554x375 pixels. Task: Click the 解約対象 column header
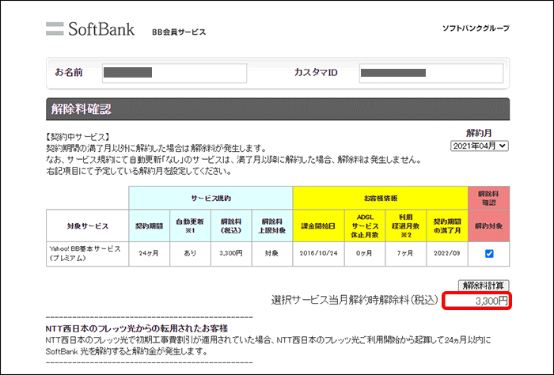click(488, 226)
